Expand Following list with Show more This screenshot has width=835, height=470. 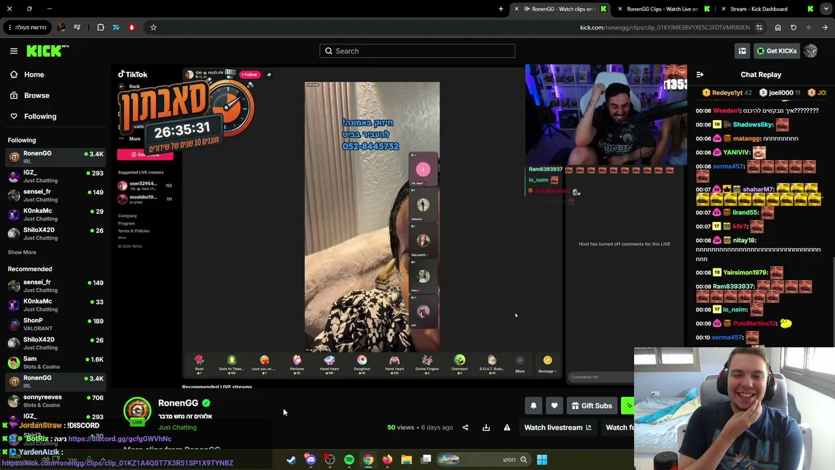(x=22, y=252)
